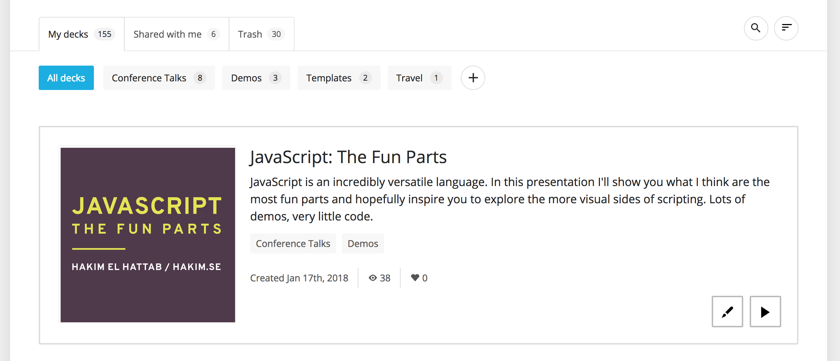This screenshot has width=840, height=361.
Task: Open the search magnifier icon
Action: (x=756, y=28)
